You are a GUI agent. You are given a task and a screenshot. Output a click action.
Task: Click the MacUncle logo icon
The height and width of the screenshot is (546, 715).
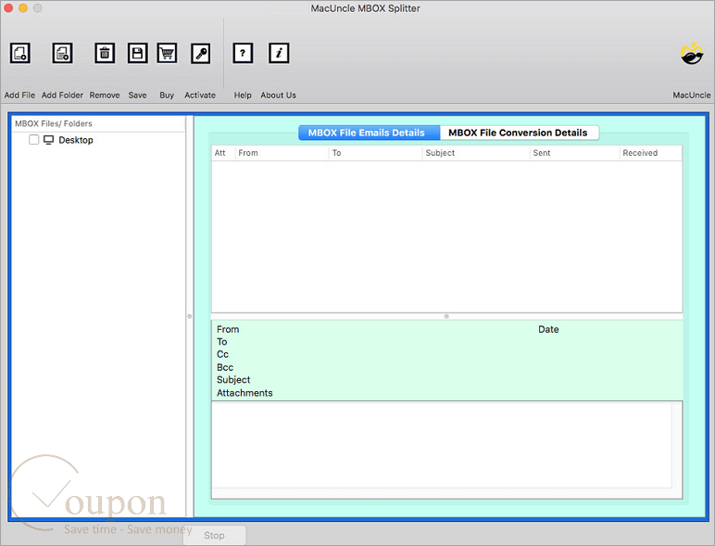click(x=692, y=54)
